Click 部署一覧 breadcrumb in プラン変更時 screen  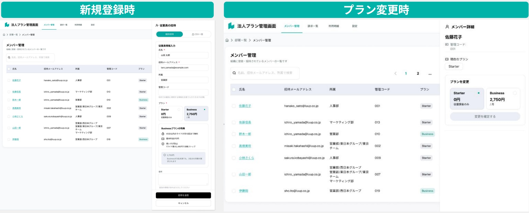coord(241,40)
